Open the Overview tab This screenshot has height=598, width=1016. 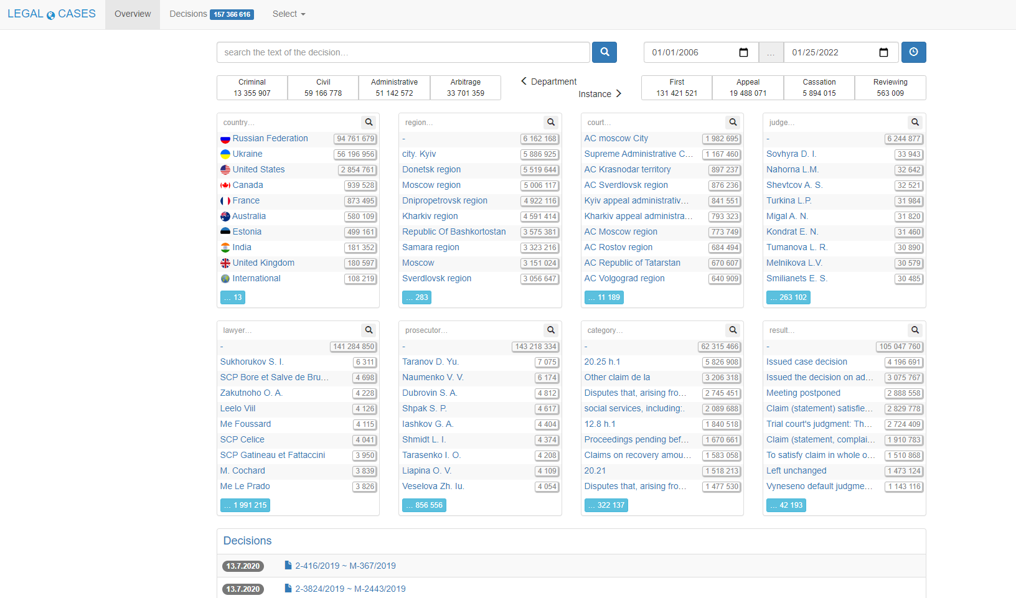[x=133, y=14]
